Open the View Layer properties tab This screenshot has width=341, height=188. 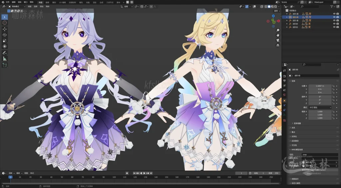[284, 85]
